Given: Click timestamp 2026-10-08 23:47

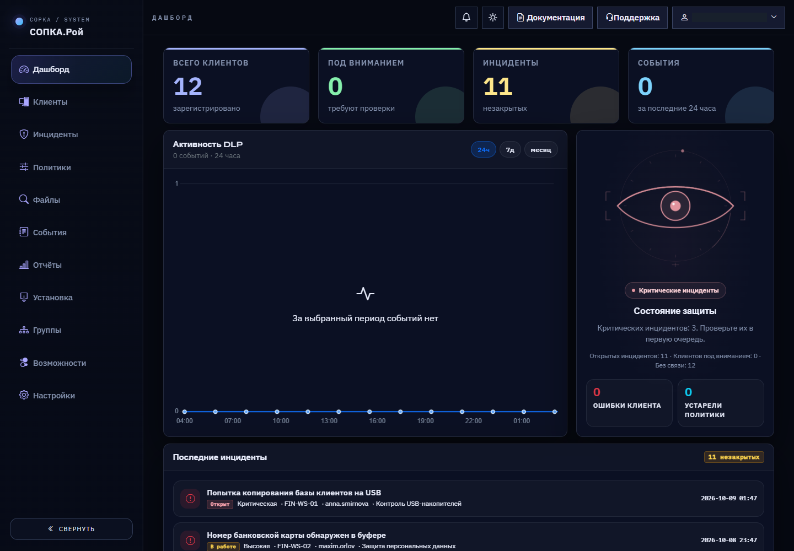Looking at the screenshot, I should click(729, 540).
